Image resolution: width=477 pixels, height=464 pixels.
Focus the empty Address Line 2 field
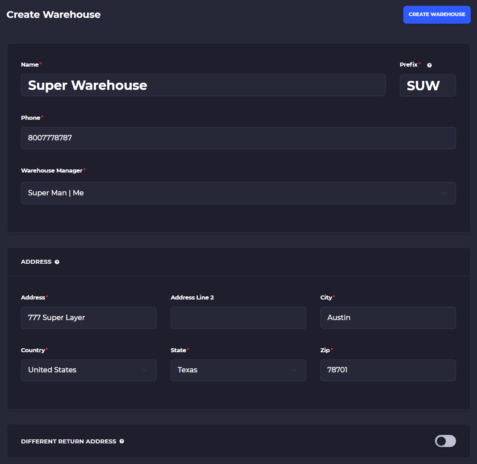pyautogui.click(x=238, y=317)
